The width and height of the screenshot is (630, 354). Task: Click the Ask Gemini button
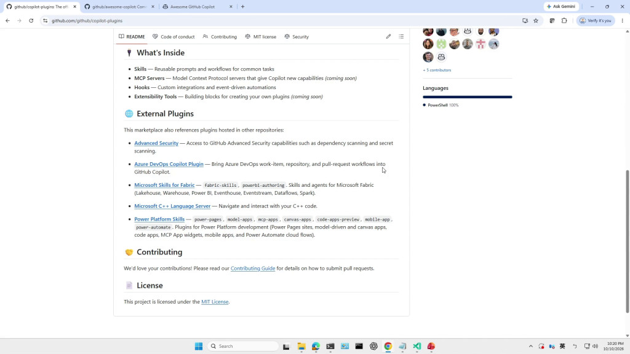click(561, 6)
